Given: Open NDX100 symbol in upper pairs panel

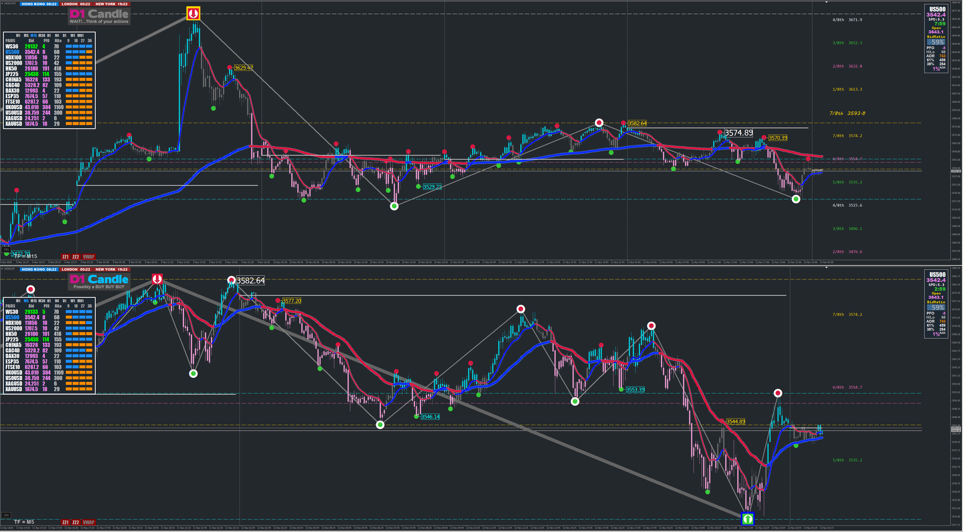Looking at the screenshot, I should coord(13,57).
